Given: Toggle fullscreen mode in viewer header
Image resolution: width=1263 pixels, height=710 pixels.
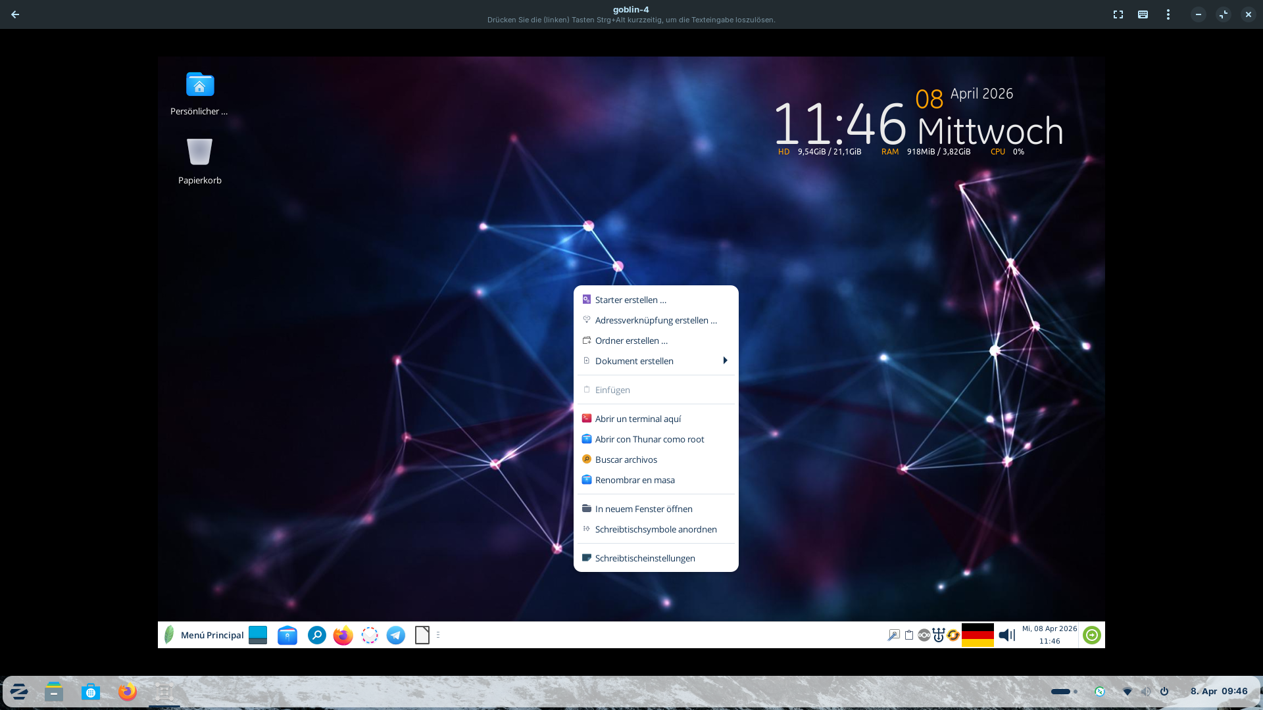Looking at the screenshot, I should [x=1118, y=14].
